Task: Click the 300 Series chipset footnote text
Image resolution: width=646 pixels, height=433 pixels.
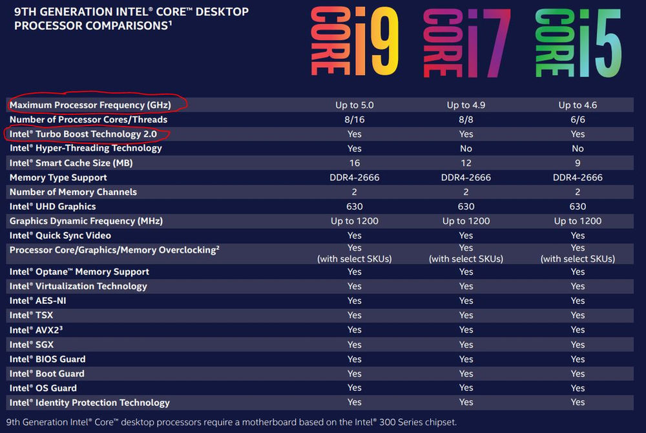Action: [x=231, y=422]
